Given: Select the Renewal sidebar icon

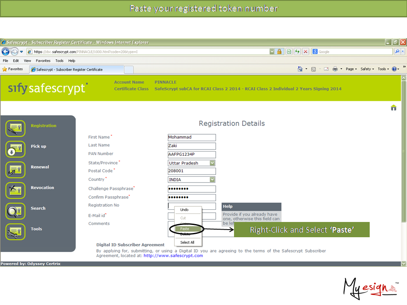Looking at the screenshot, I should 16,169.
